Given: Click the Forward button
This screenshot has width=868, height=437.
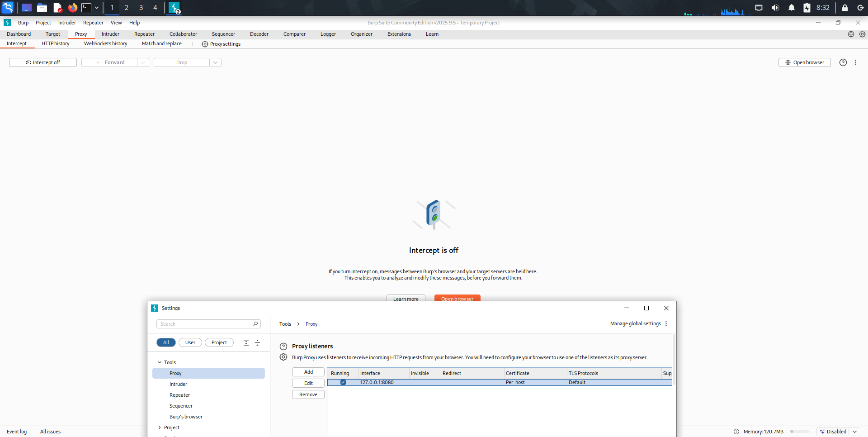Looking at the screenshot, I should [109, 62].
